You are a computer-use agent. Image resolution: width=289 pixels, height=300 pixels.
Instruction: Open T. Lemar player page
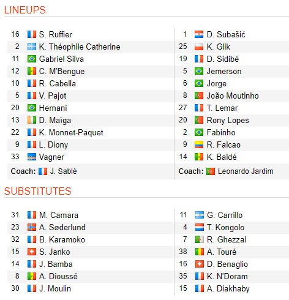(x=222, y=108)
